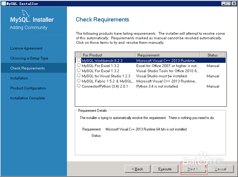
Task: Select the MySQL Workbench 6.2.3 radio circle
Action: tap(79, 60)
